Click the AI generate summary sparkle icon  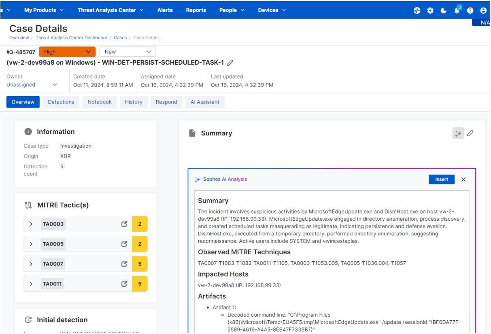(x=458, y=133)
